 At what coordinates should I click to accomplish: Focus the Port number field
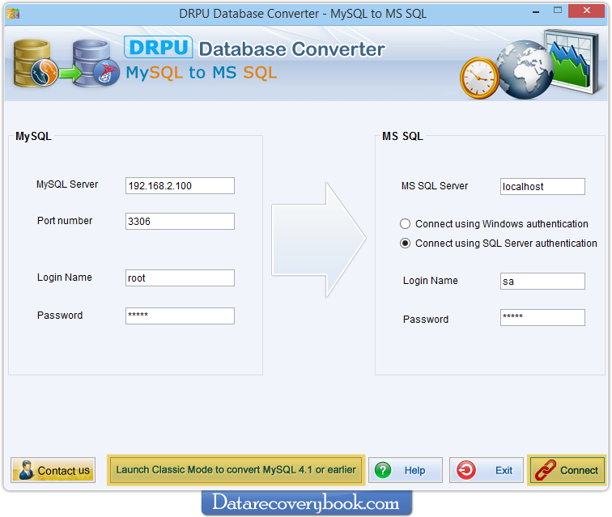180,221
